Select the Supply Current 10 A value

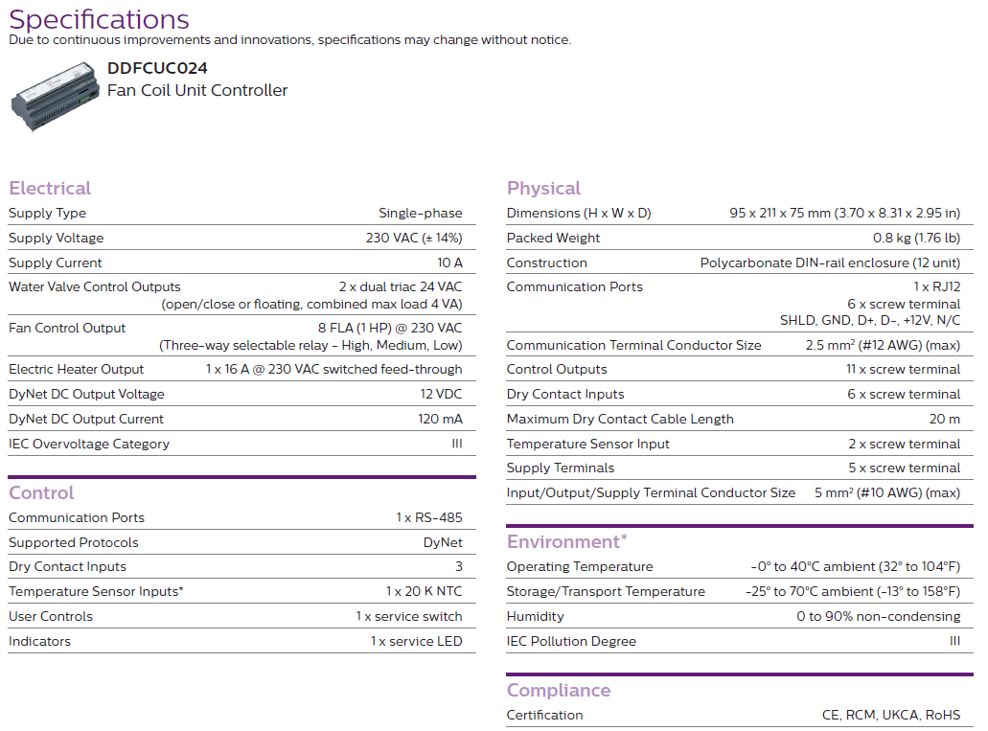[449, 263]
